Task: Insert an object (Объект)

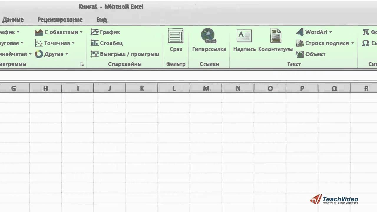Action: coord(311,54)
